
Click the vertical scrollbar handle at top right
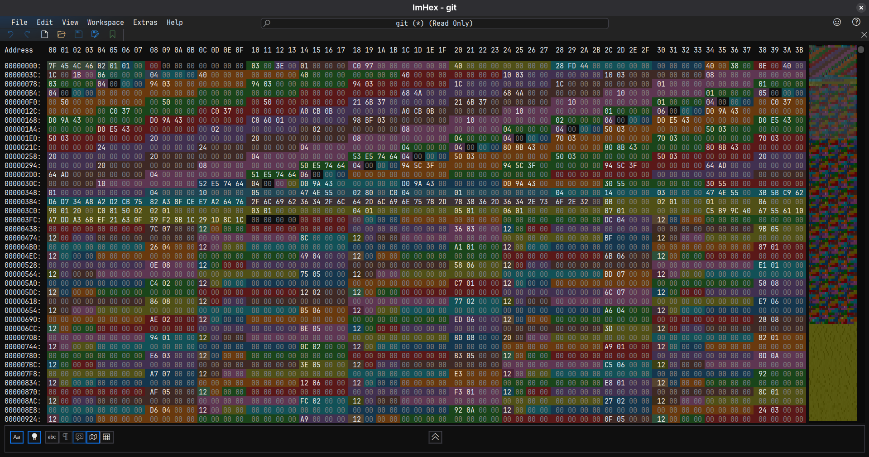tap(861, 49)
